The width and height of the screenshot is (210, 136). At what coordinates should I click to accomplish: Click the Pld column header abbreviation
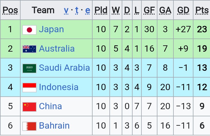click(x=101, y=10)
